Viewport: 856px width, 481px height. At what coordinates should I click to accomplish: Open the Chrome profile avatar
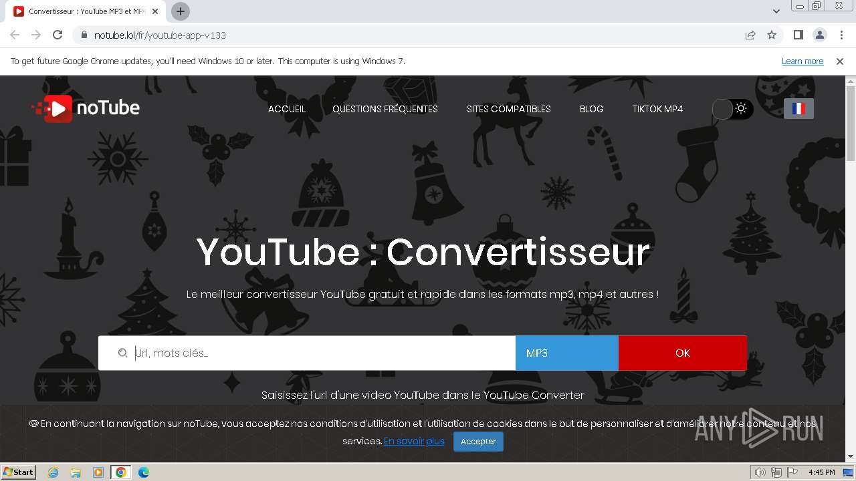tap(819, 35)
